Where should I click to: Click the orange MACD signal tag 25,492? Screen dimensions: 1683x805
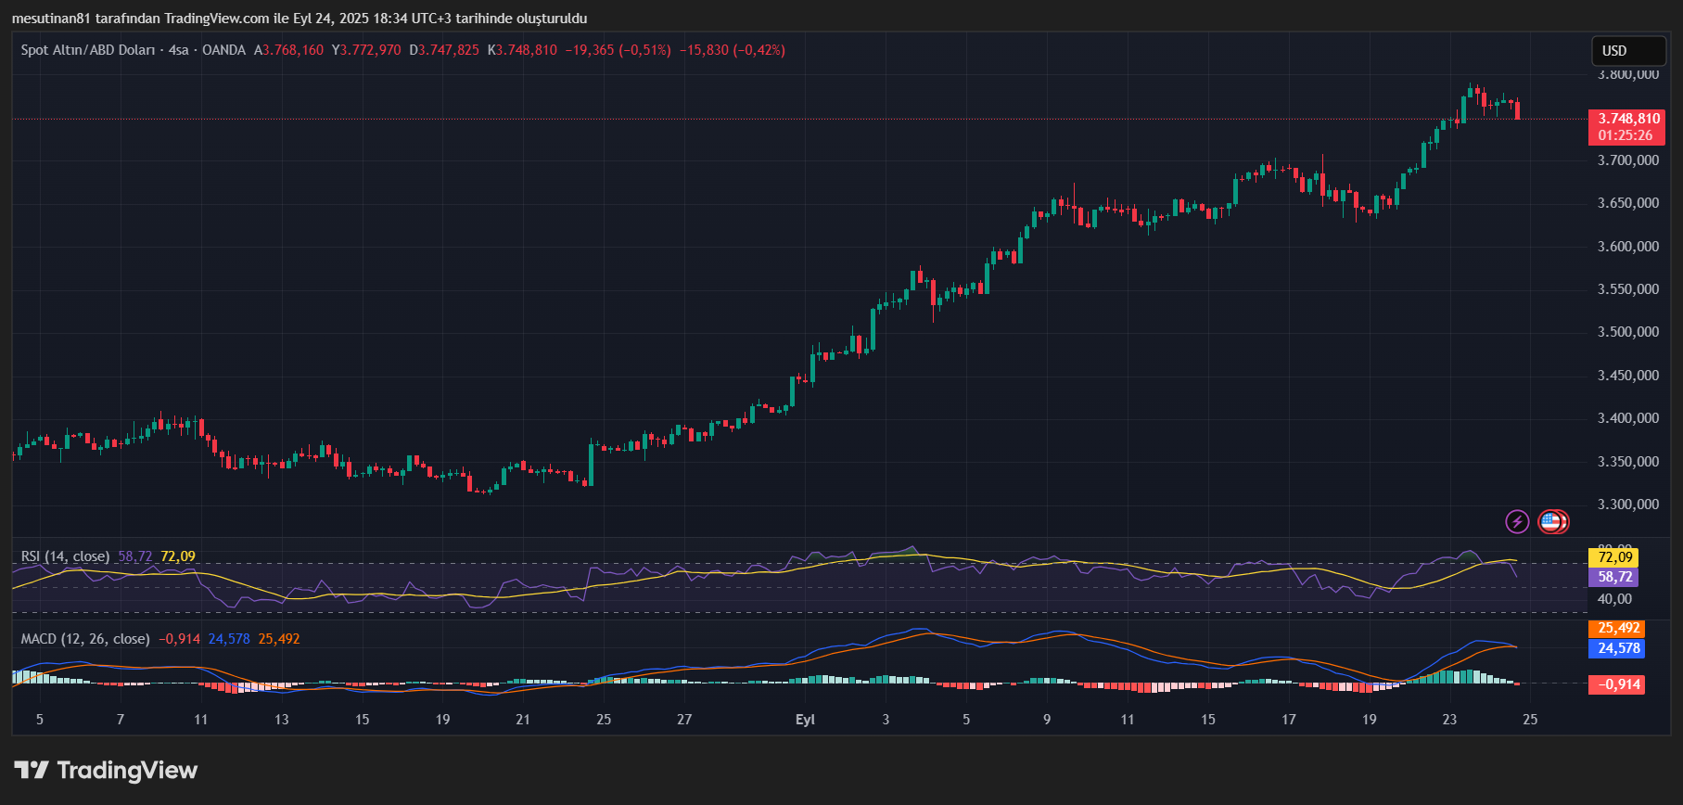pos(1618,629)
